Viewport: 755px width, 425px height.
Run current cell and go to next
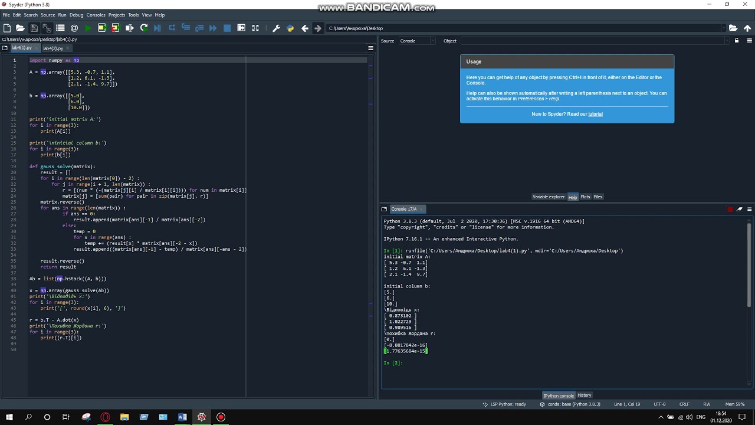pyautogui.click(x=115, y=28)
